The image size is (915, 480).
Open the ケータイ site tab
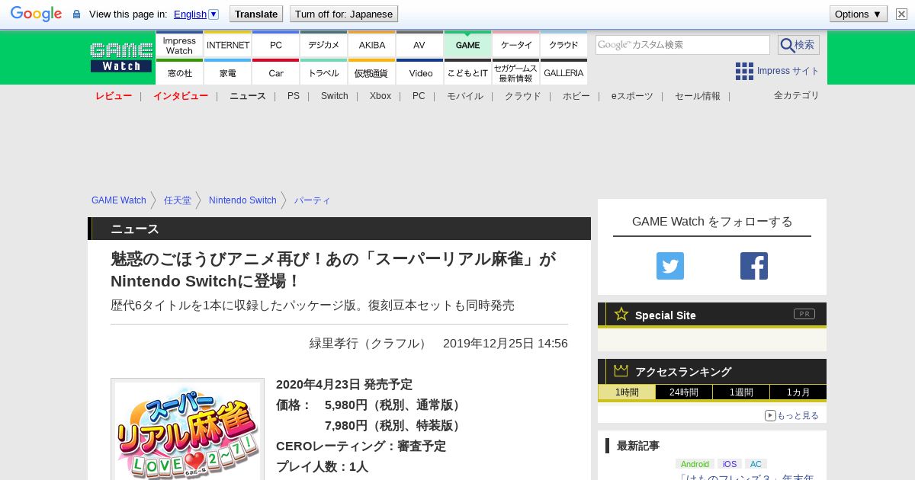pos(516,45)
